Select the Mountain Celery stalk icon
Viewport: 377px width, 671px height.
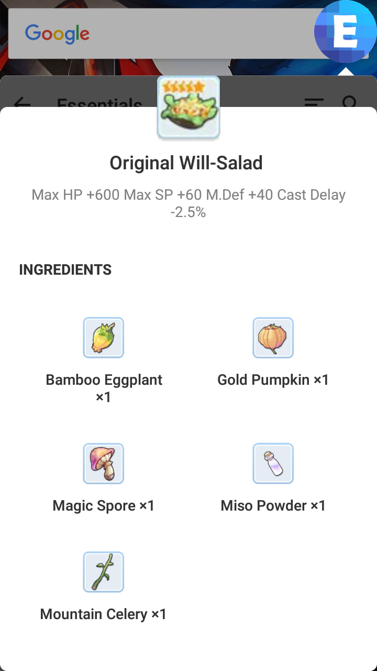point(104,572)
